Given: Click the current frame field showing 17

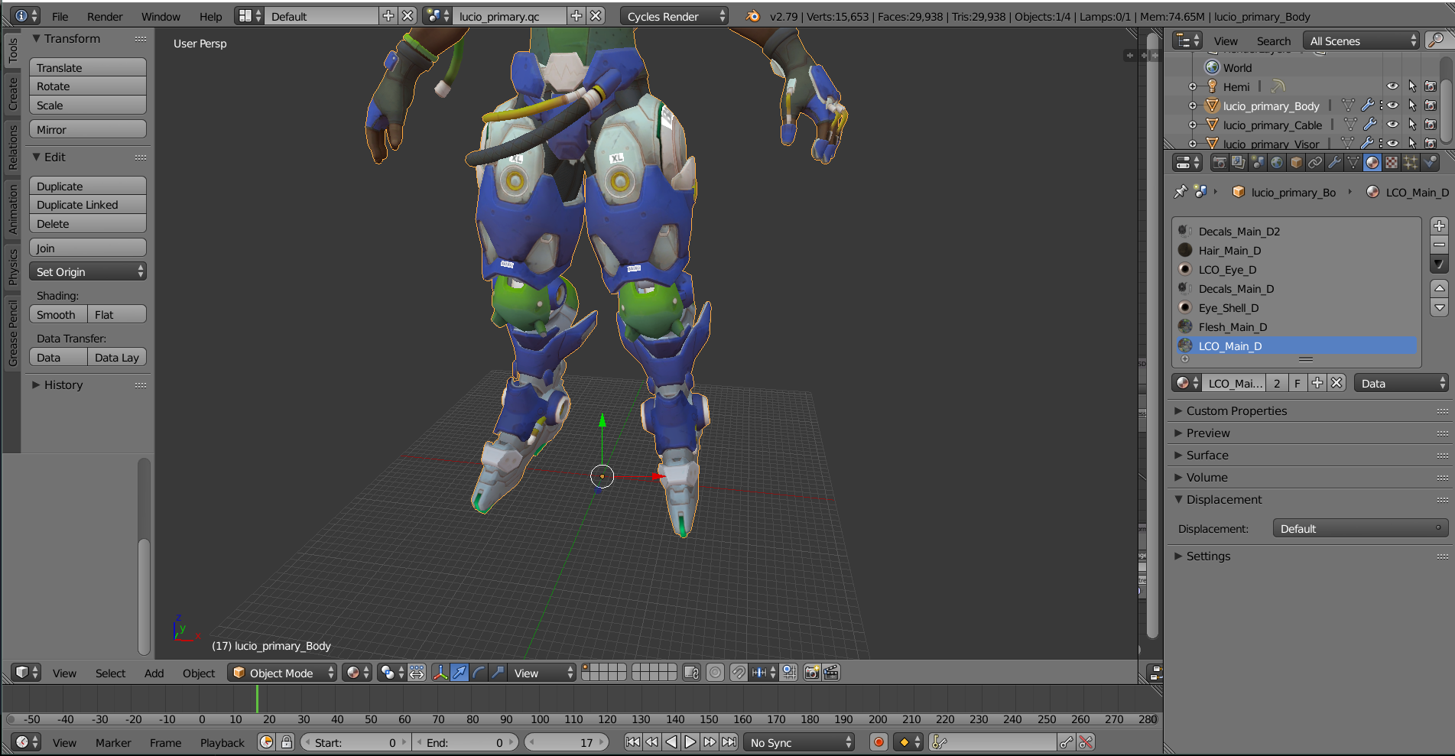Looking at the screenshot, I should (567, 742).
